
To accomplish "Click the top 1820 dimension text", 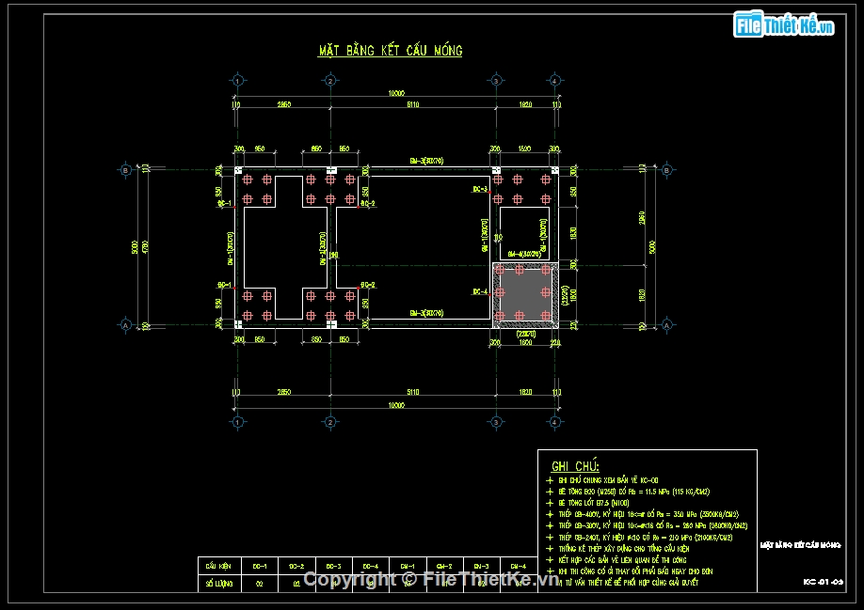I will click(x=526, y=104).
